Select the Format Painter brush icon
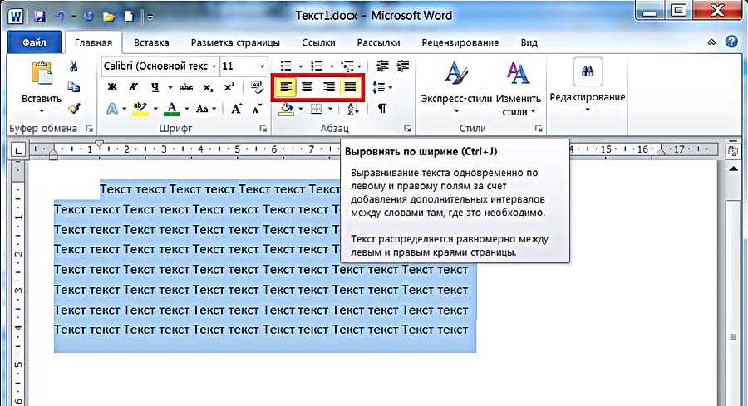 click(x=74, y=108)
